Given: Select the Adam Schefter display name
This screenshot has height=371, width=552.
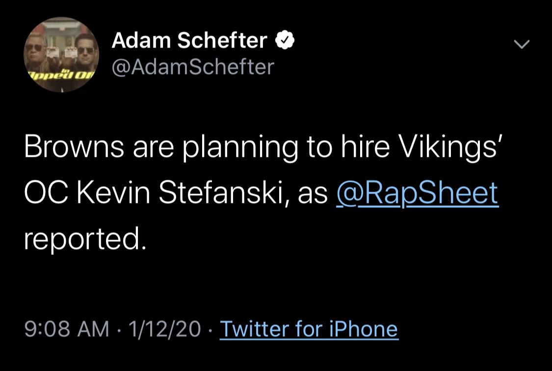Looking at the screenshot, I should tap(189, 41).
